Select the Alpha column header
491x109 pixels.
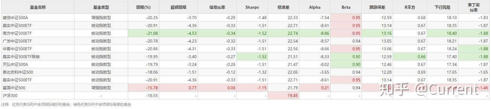[315, 7]
